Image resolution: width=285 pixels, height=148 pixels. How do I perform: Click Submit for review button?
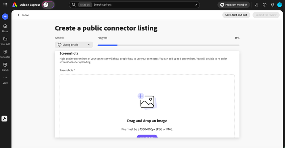[x=266, y=15]
